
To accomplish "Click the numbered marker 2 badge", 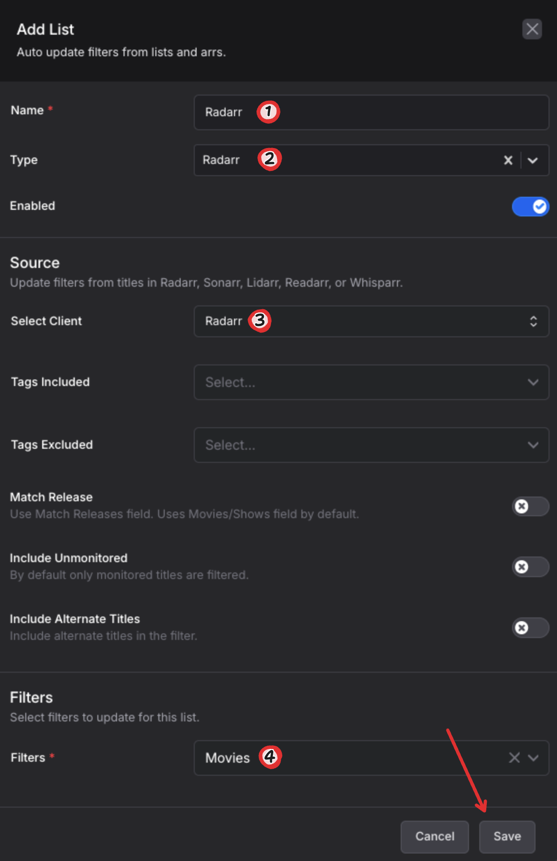I will coord(269,159).
